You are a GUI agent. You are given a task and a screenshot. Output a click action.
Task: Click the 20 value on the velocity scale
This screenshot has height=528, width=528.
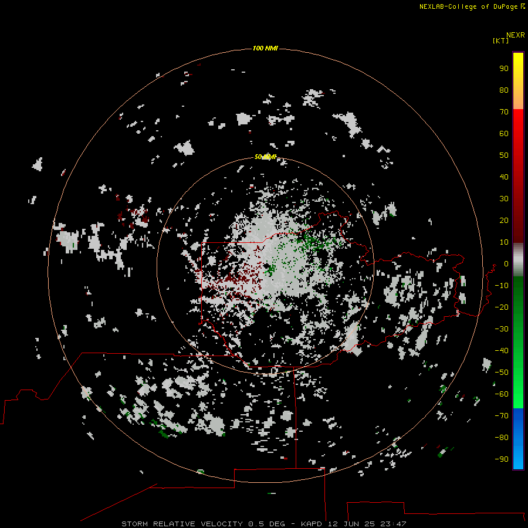(x=504, y=221)
